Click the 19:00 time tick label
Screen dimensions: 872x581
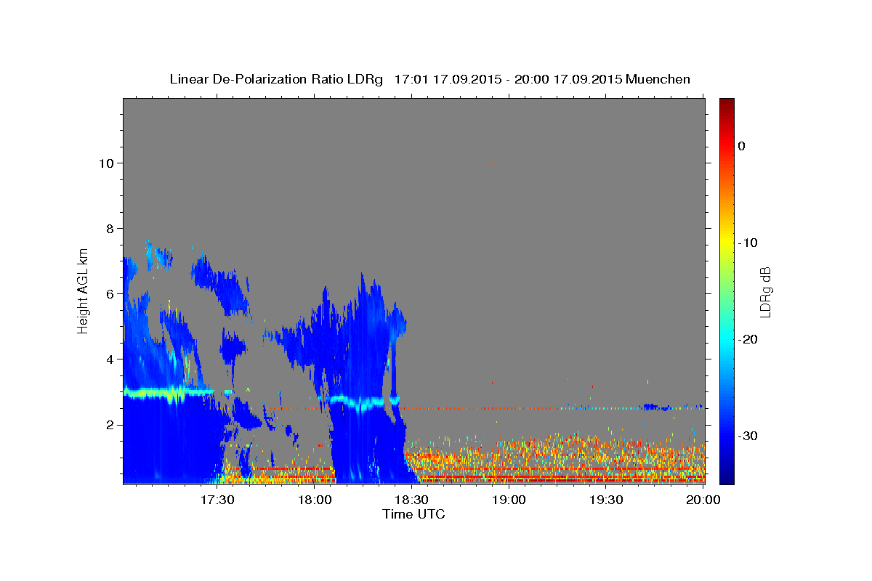[509, 500]
